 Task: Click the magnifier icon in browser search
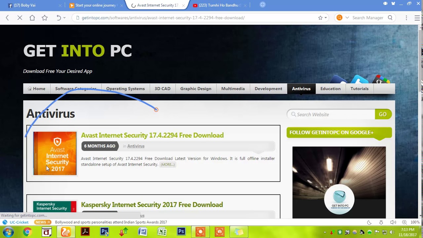coord(390,18)
